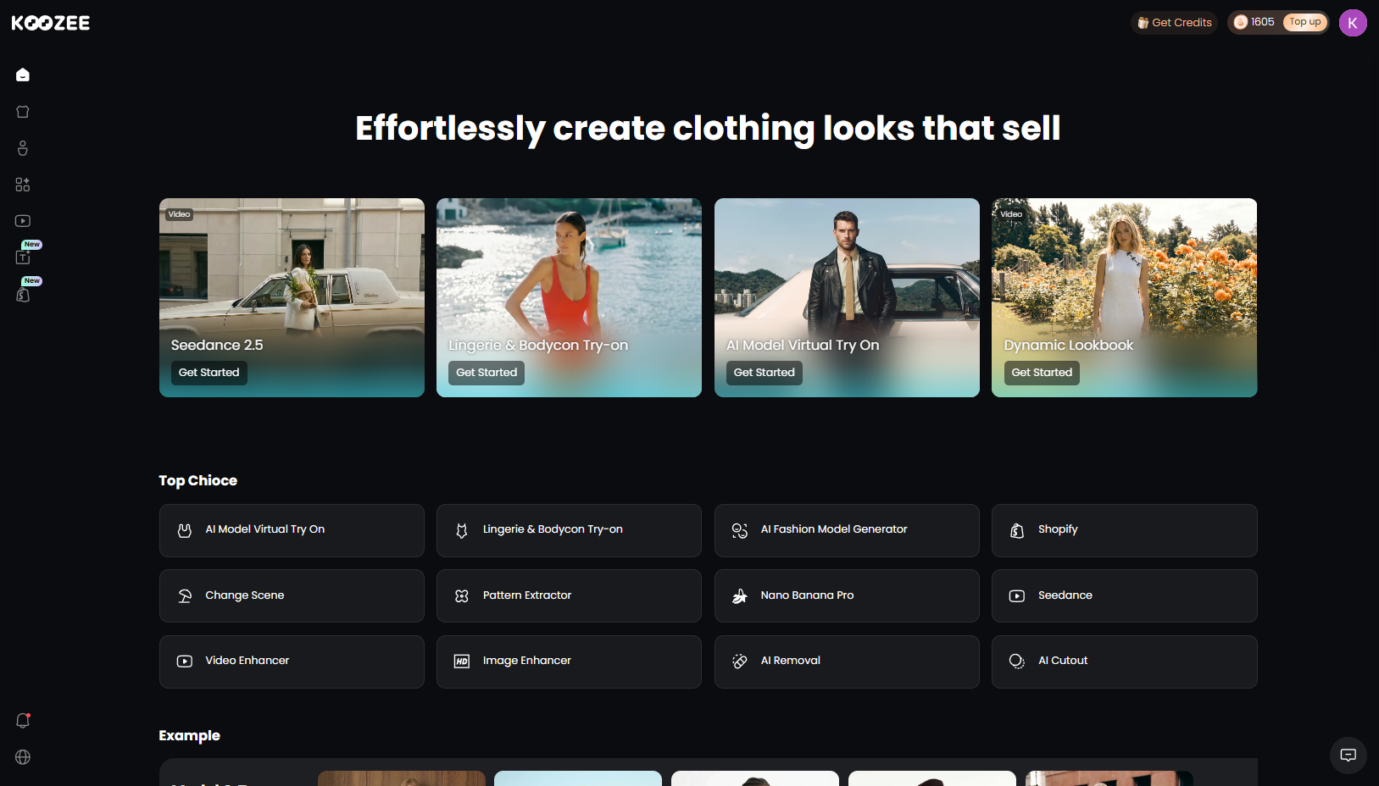The height and width of the screenshot is (786, 1379).
Task: Click the Example heading
Action: (x=190, y=735)
